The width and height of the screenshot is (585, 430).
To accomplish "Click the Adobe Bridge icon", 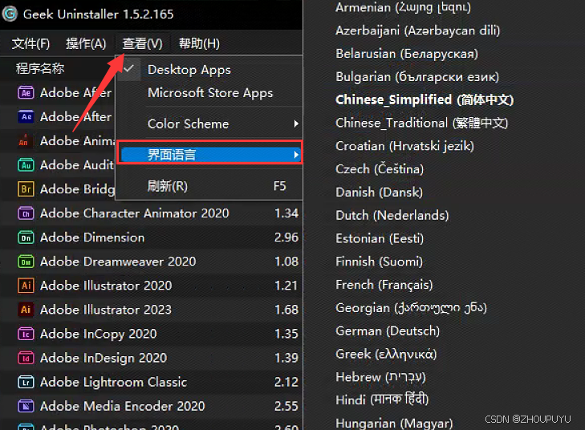I will 26,189.
